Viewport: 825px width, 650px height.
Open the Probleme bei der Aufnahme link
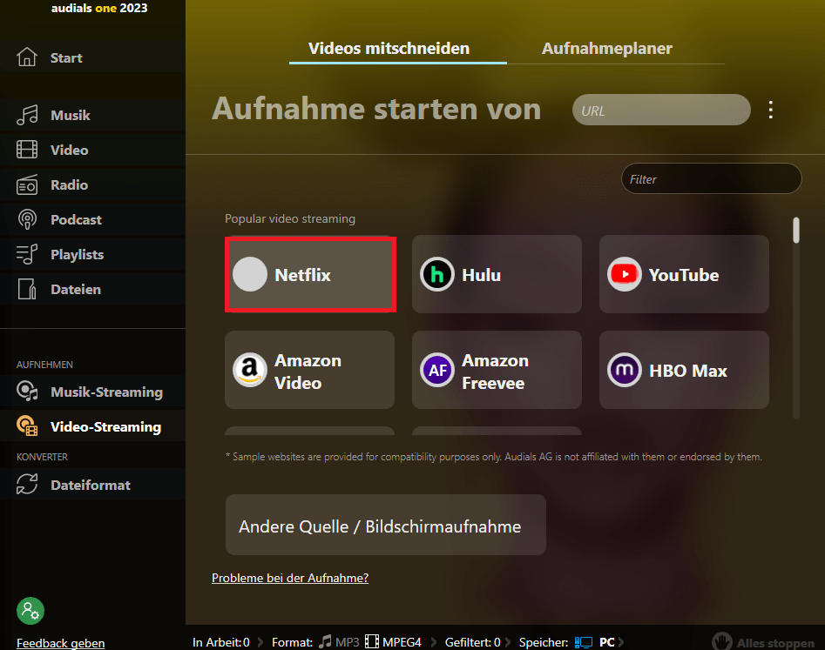[x=290, y=578]
